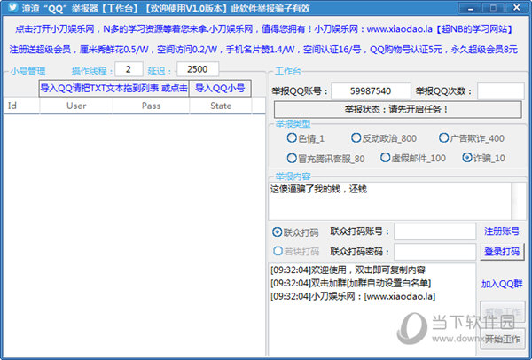Image resolution: width=532 pixels, height=360 pixels.
Task: Select the 色情_1 report type
Action: [x=305, y=138]
